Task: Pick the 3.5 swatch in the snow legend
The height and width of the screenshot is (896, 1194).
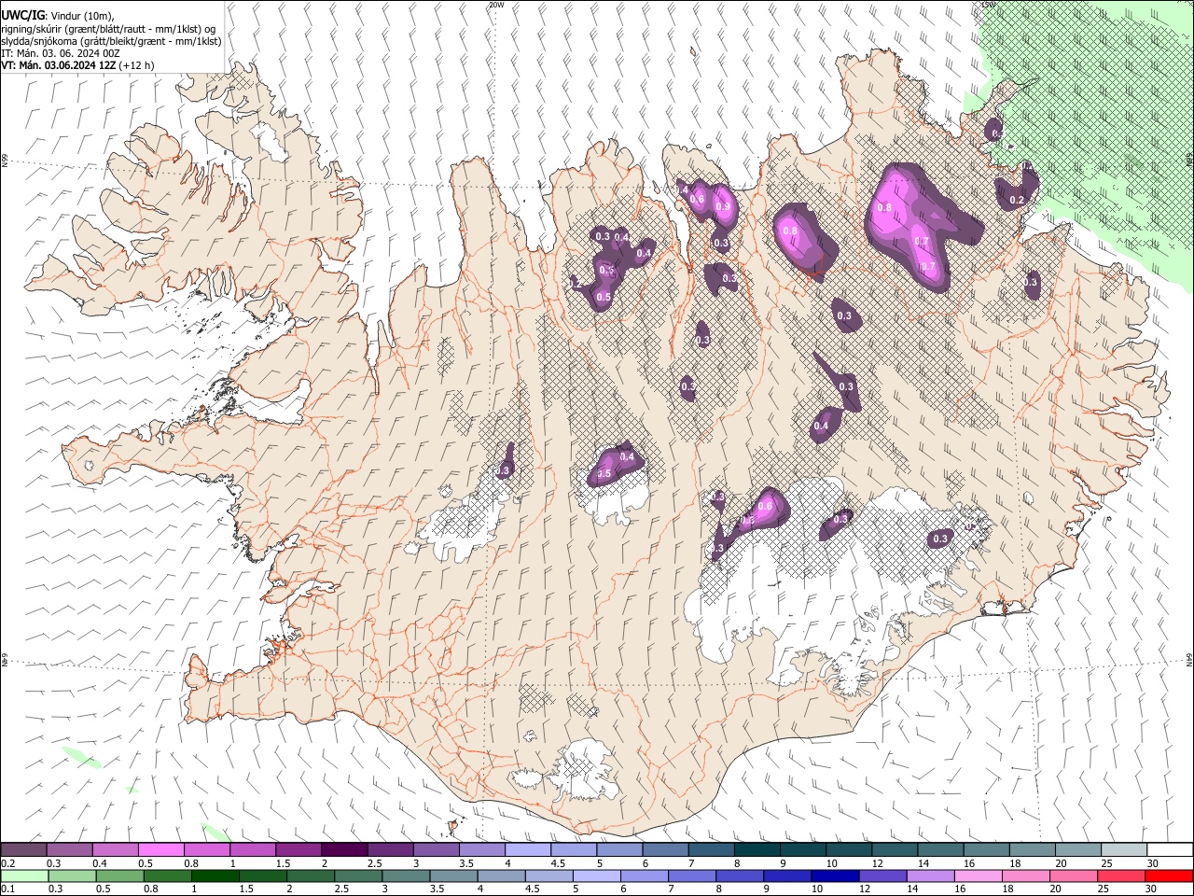Action: point(482,849)
